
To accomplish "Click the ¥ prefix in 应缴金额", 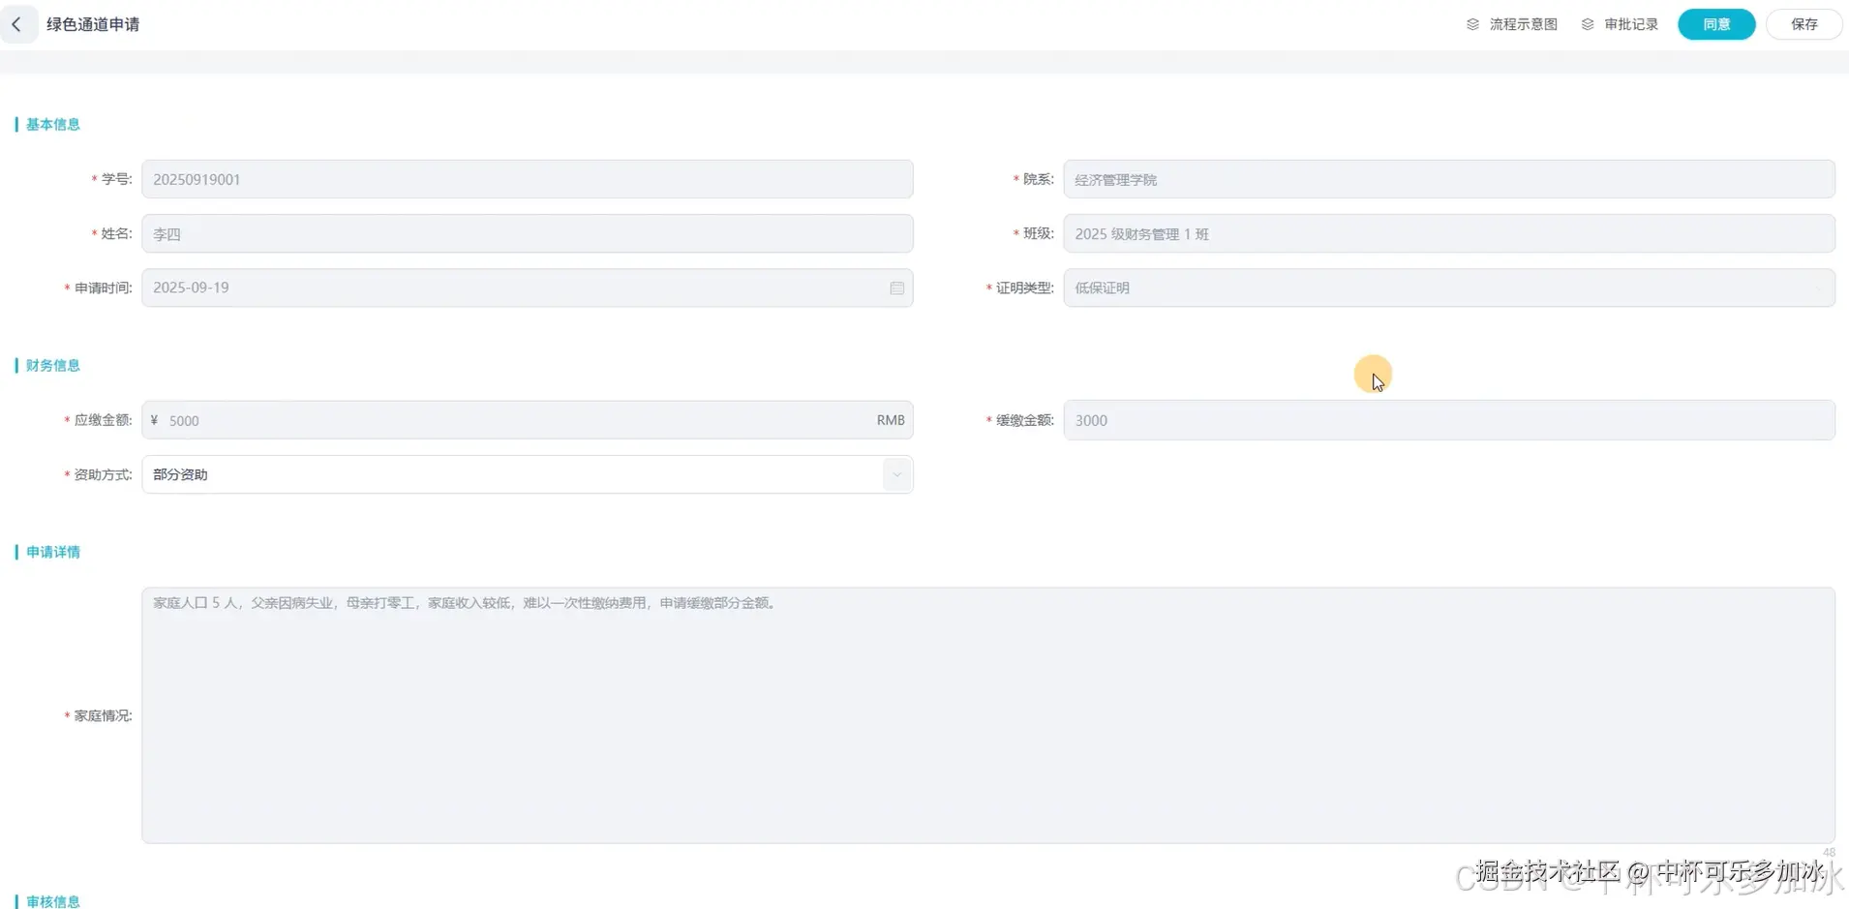I will (154, 420).
